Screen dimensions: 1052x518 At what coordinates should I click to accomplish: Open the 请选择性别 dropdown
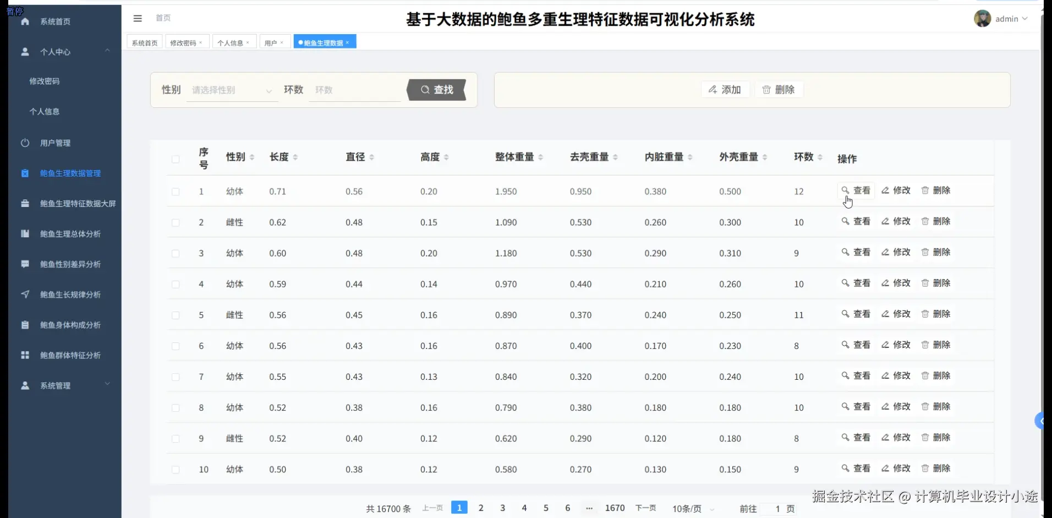[x=232, y=90]
